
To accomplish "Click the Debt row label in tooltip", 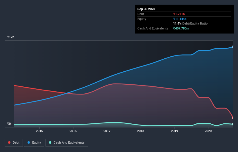I will [x=141, y=14].
